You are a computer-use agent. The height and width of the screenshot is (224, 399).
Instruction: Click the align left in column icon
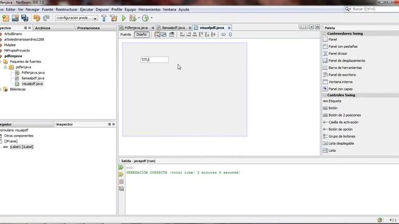182,34
